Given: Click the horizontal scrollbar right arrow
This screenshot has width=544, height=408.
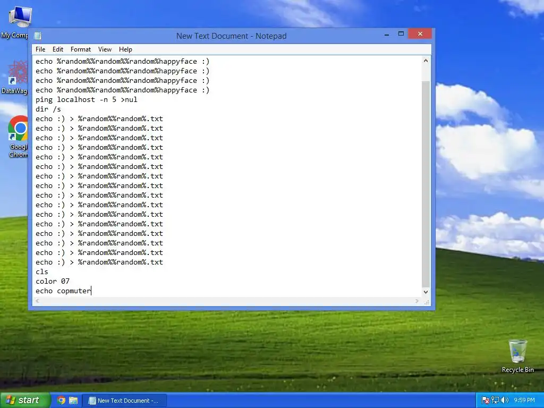Looking at the screenshot, I should tap(416, 301).
